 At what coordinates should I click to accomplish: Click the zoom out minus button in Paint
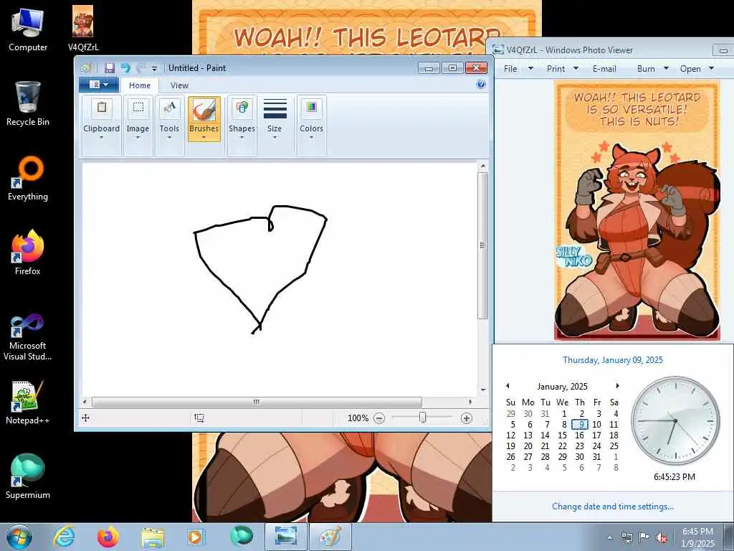click(x=379, y=418)
